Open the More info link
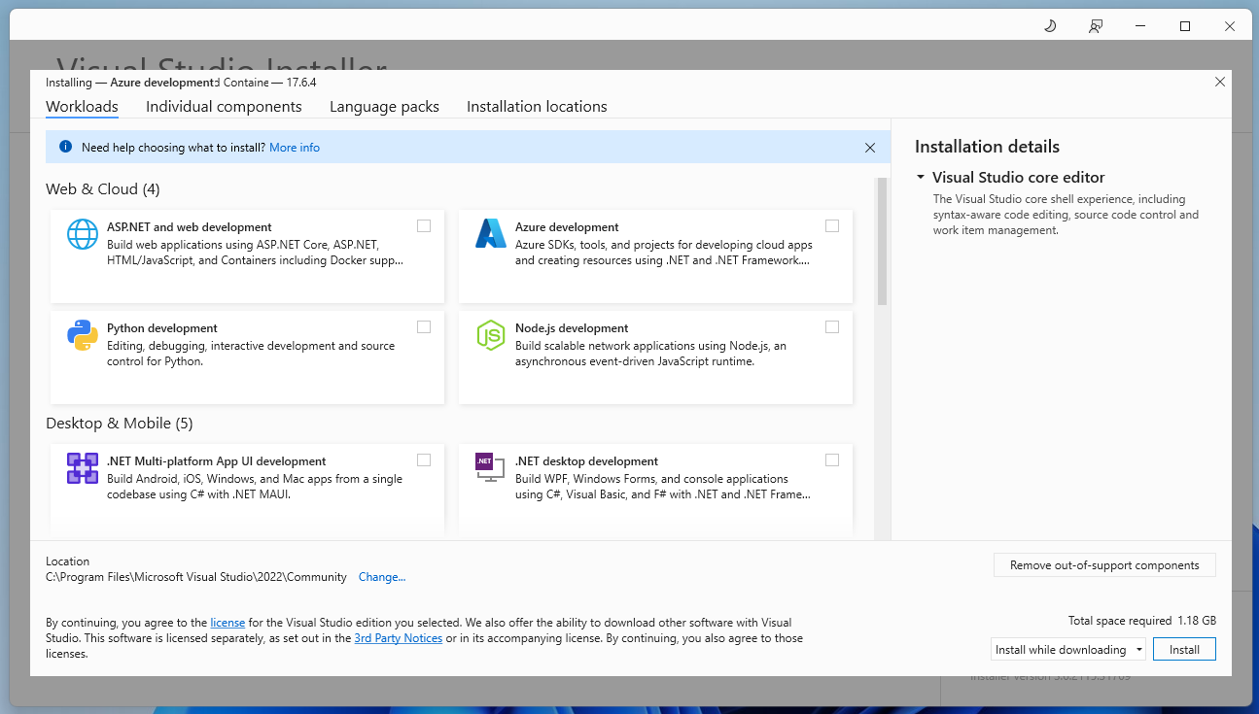 pyautogui.click(x=295, y=148)
